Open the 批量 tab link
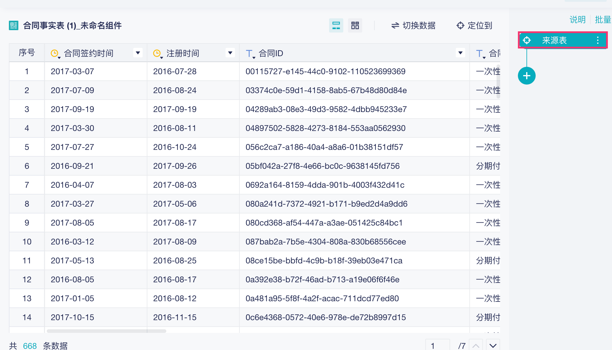 click(603, 20)
